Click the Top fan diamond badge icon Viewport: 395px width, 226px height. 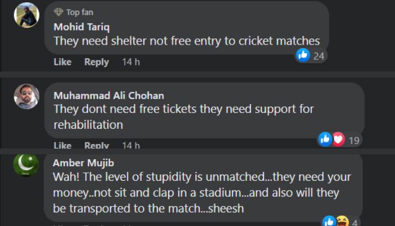[58, 12]
